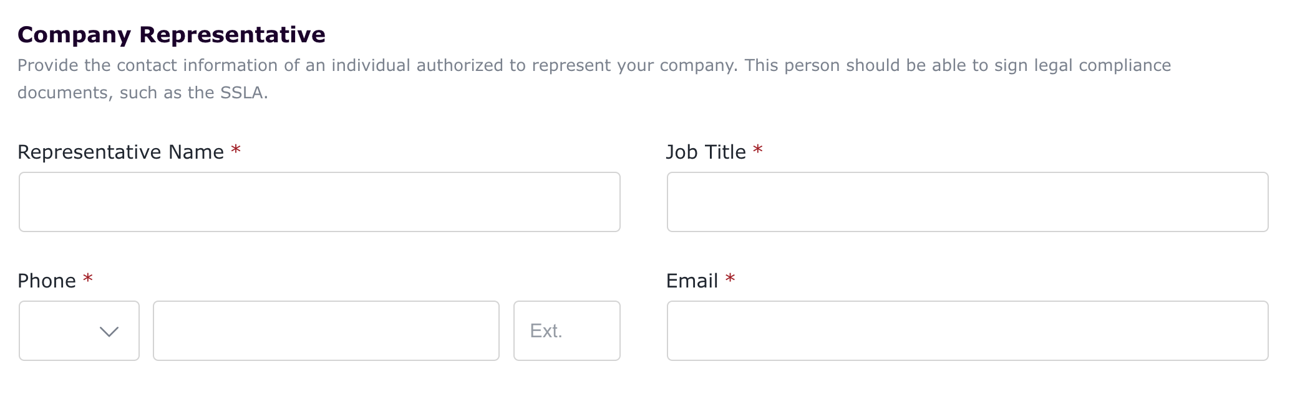Click the Job Title label text
The image size is (1310, 402).
706,152
